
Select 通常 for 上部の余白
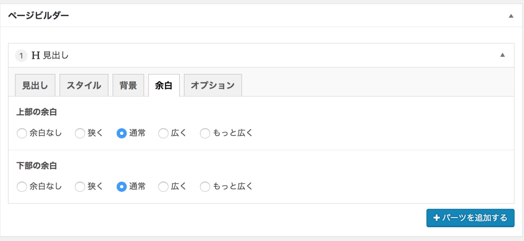point(122,134)
